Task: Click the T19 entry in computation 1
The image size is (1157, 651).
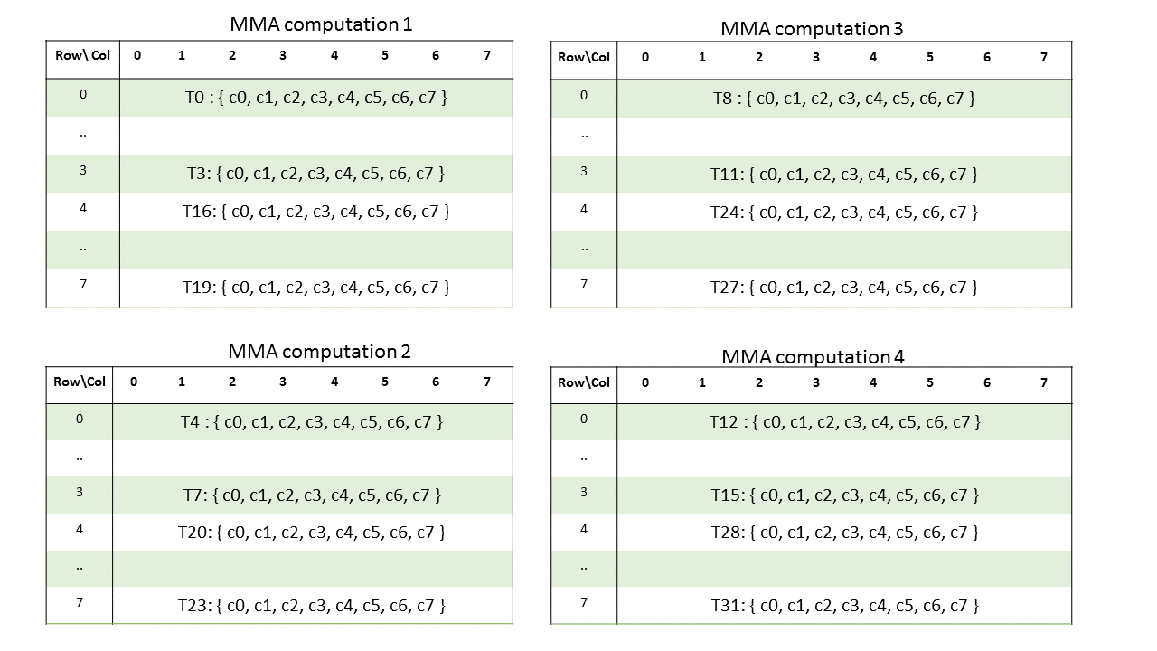Action: tap(315, 288)
